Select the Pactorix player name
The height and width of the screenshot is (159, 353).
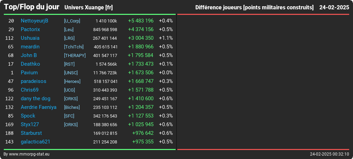30,29
